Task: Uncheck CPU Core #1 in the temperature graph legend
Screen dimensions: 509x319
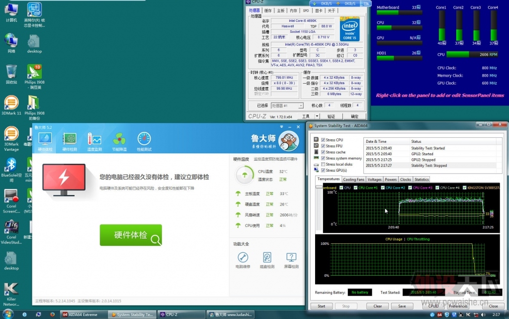Action: (355, 188)
